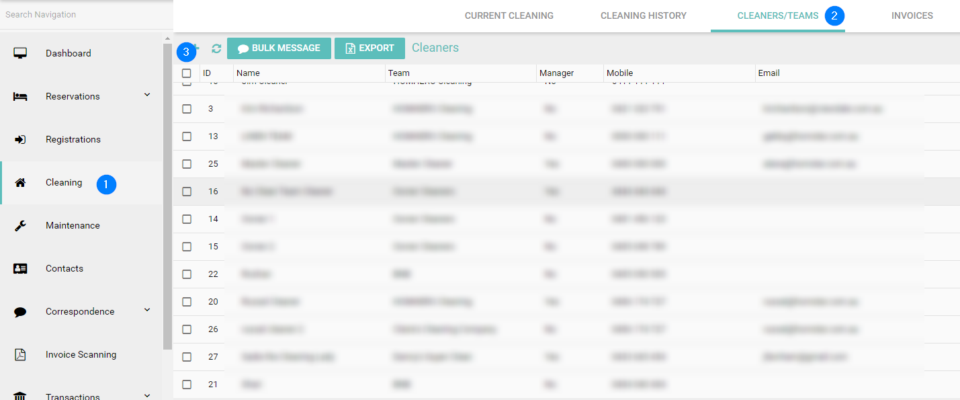Click the Correspondence speech bubble icon
Screen dimensions: 960x400
(20, 312)
